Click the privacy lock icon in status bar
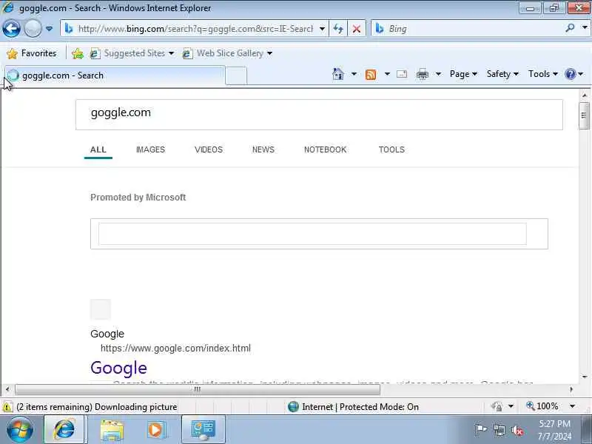Viewport: 592px width, 444px height. click(496, 406)
